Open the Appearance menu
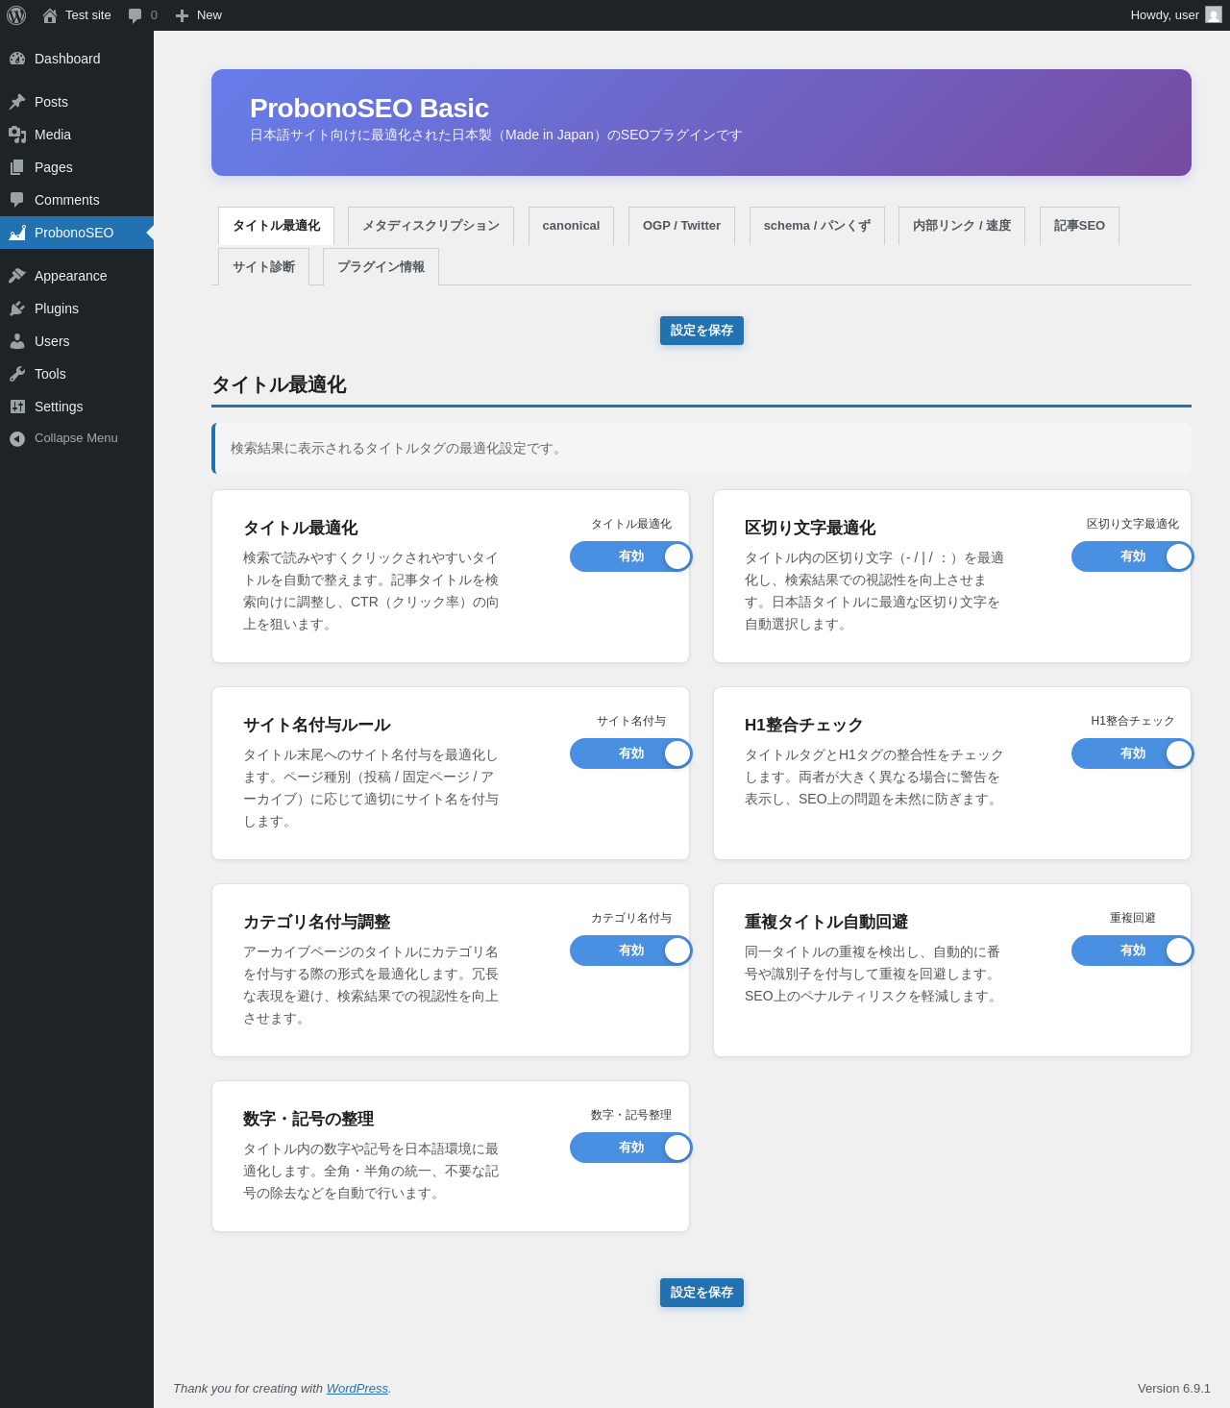The height and width of the screenshot is (1408, 1230). coord(77,276)
